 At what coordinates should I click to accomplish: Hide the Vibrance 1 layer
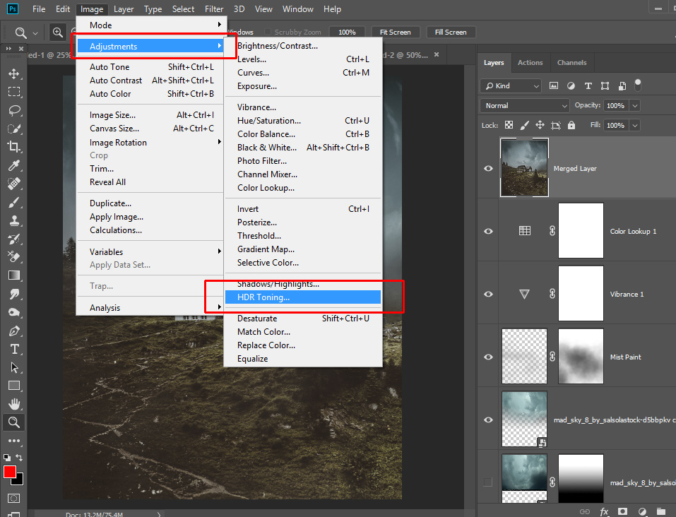point(488,294)
